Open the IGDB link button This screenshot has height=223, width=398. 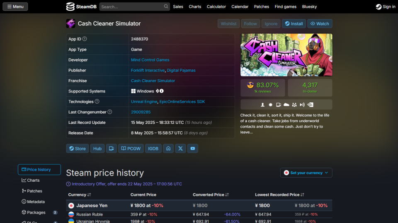153,148
